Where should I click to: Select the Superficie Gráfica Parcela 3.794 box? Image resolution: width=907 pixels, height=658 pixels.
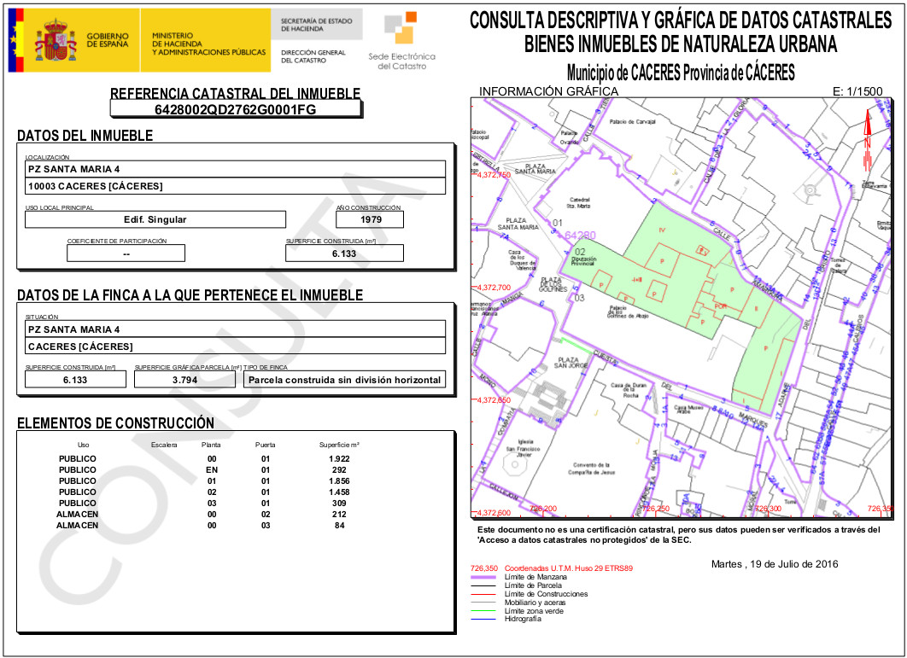click(x=186, y=380)
